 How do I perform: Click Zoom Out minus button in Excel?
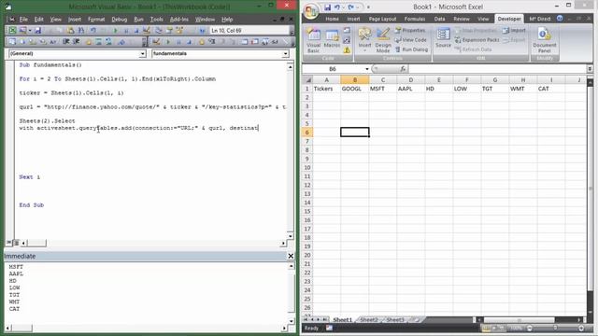point(530,328)
